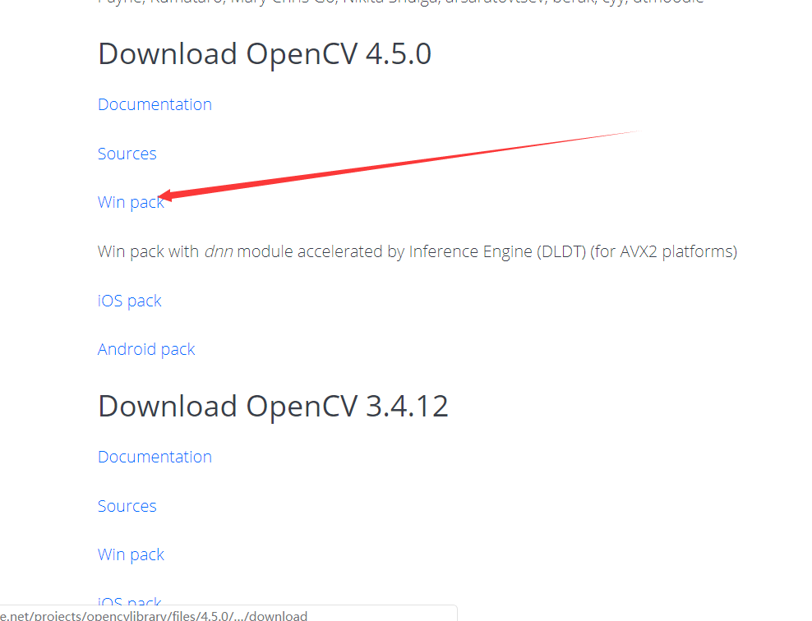This screenshot has width=812, height=621.
Task: Download the iOS pack for OpenCV 4.5.0
Action: click(129, 301)
